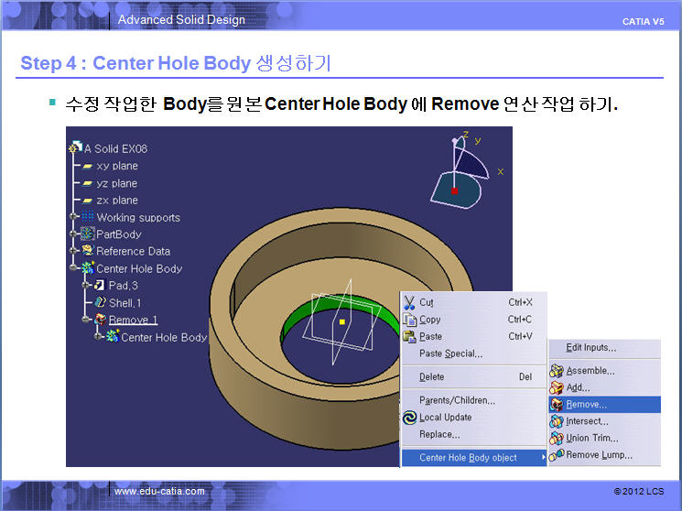Click the Union Trim icon
Viewport: 682px width, 511px height.
[556, 438]
